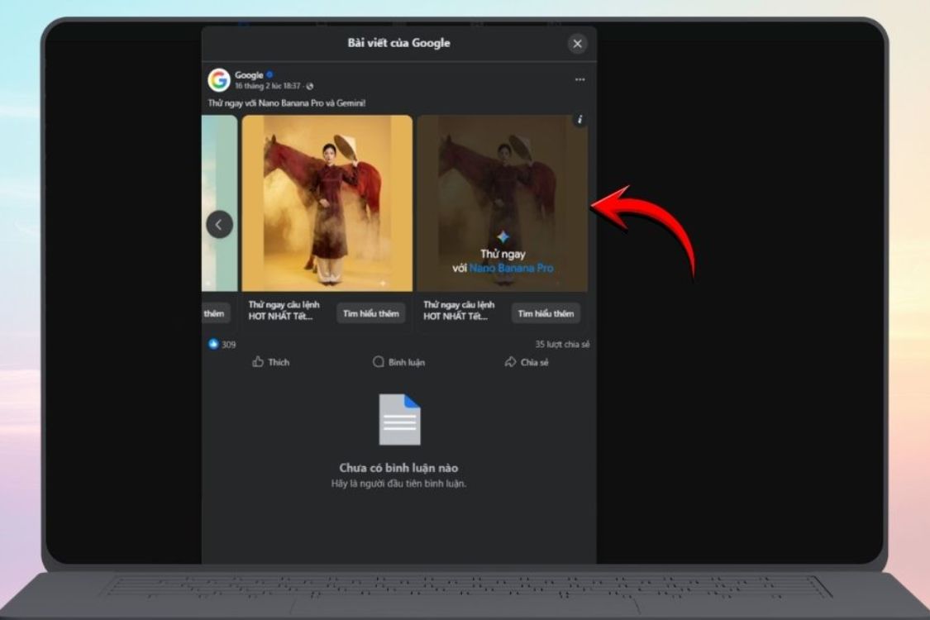Click the Google verified badge icon
930x620 pixels.
coord(269,75)
